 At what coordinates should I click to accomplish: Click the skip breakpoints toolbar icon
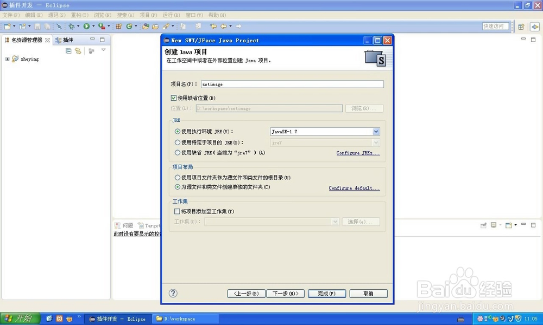tap(59, 26)
